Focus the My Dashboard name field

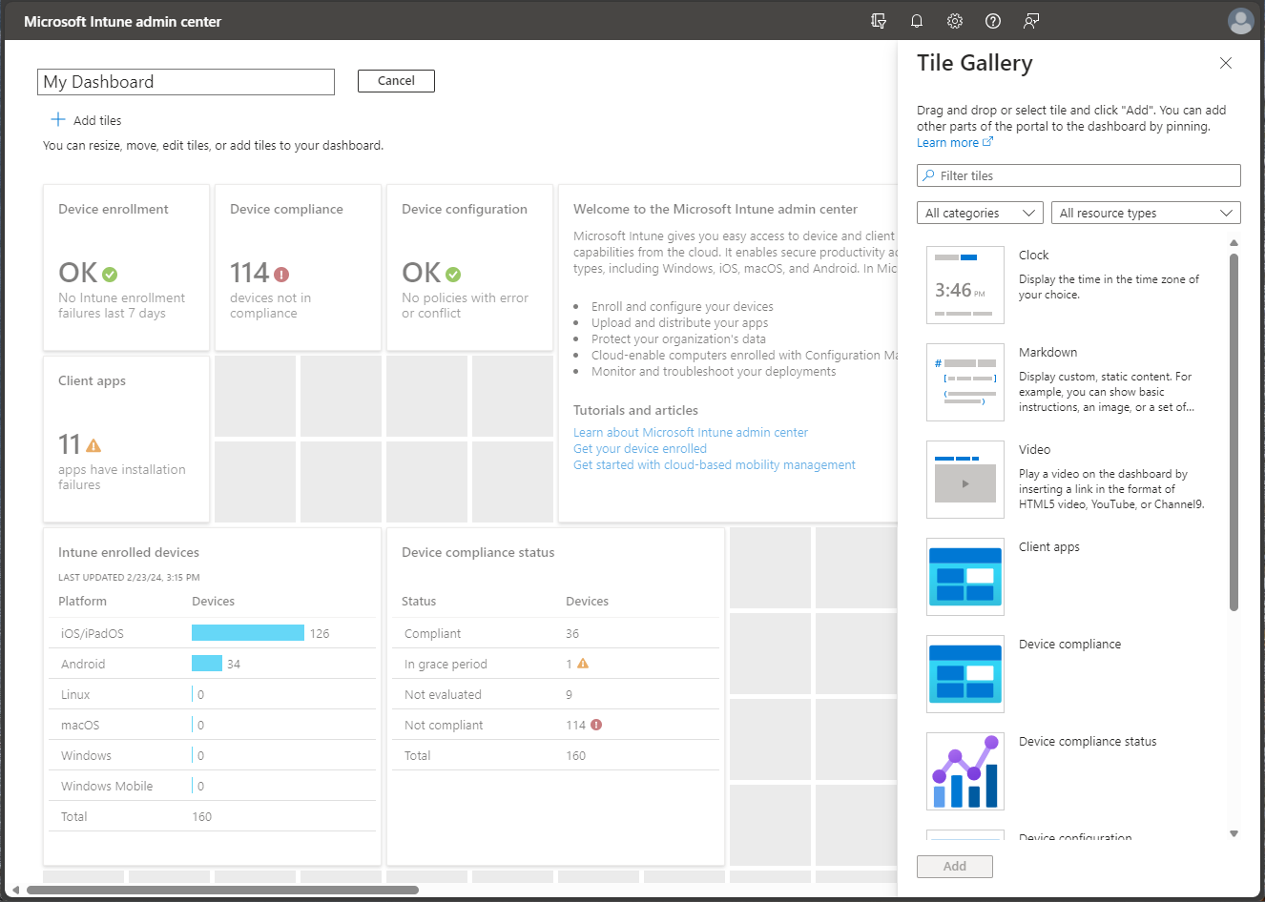(x=186, y=82)
